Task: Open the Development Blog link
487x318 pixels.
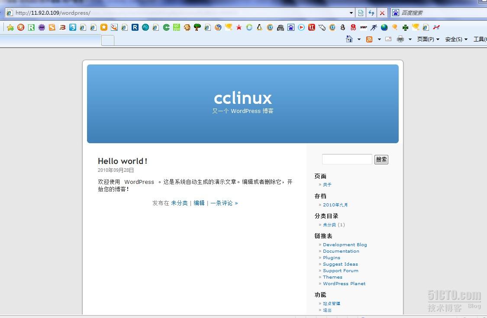Action: pos(345,244)
